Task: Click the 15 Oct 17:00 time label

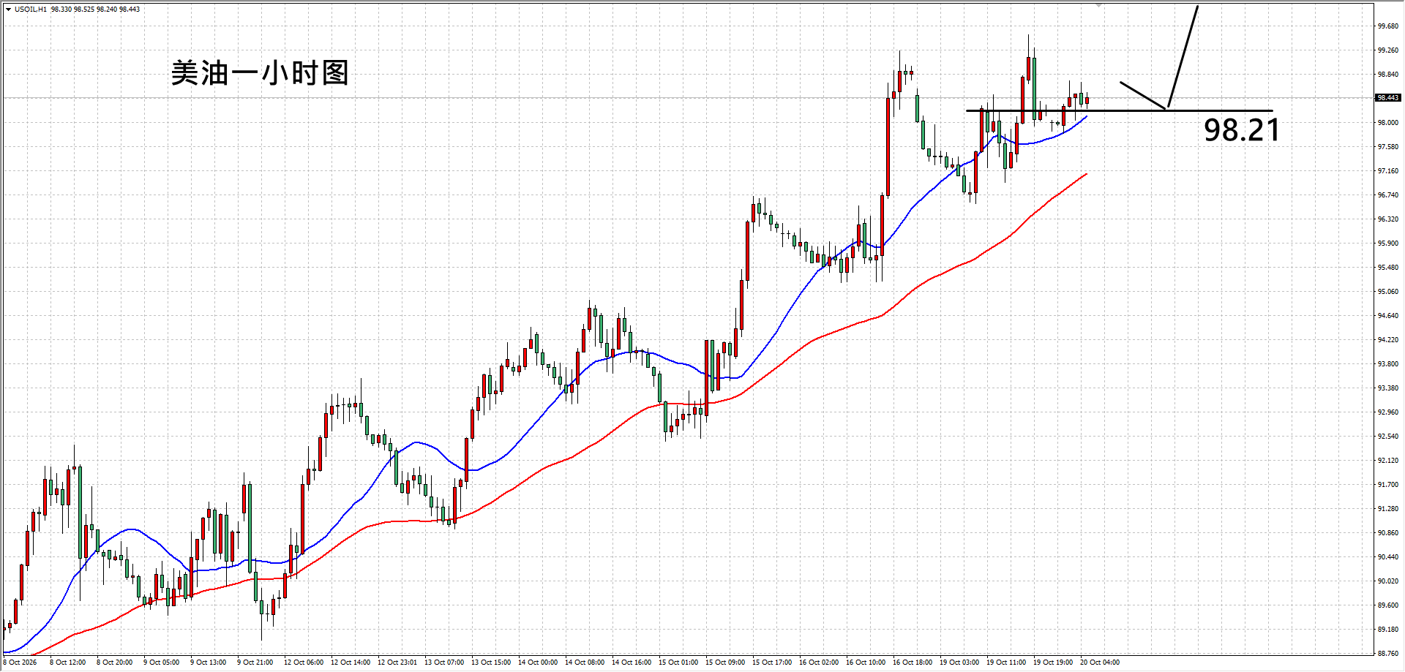Action: coord(771,662)
